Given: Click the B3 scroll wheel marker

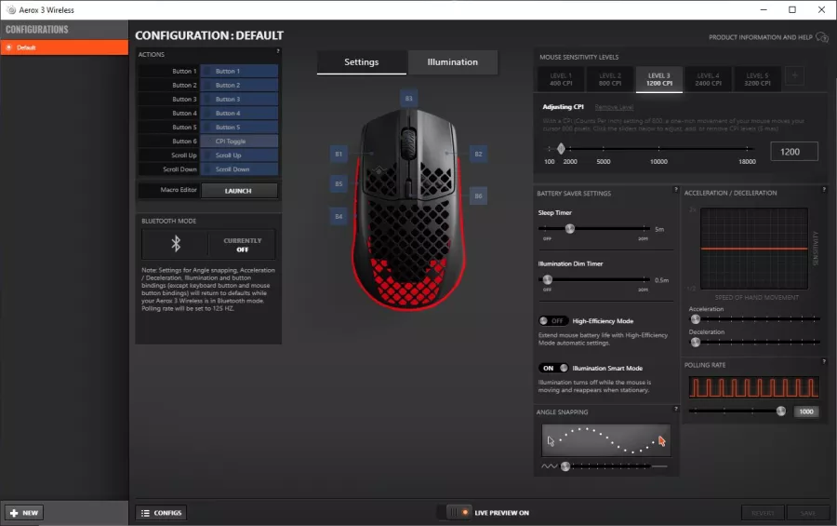Looking at the screenshot, I should (x=408, y=99).
